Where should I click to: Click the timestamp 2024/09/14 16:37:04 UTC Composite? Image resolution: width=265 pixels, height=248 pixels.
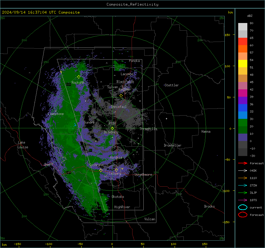(x=41, y=12)
